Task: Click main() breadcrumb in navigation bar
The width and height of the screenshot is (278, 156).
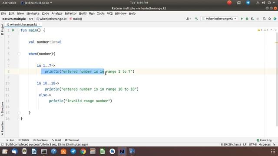Action: 76,19
